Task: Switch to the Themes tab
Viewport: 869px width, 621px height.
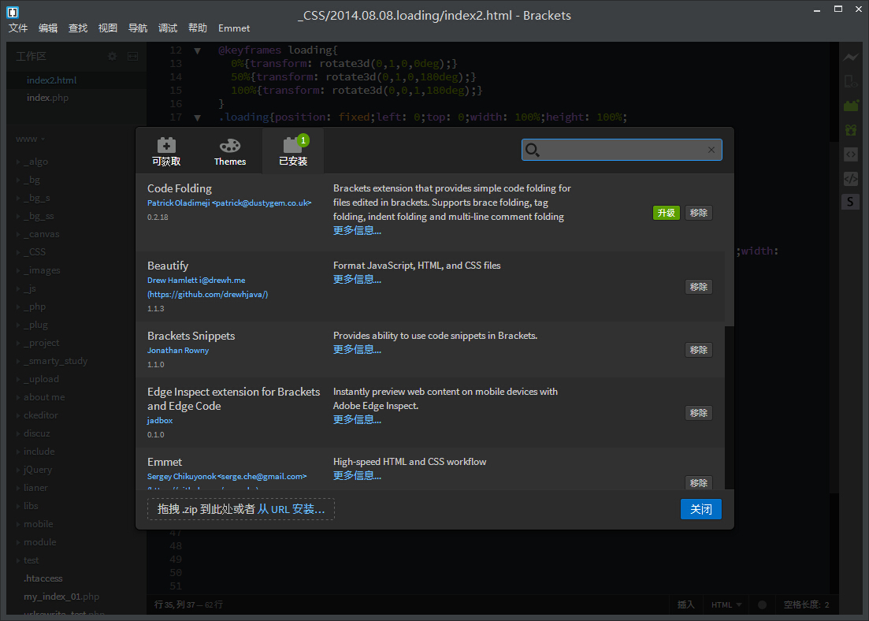Action: (x=230, y=151)
